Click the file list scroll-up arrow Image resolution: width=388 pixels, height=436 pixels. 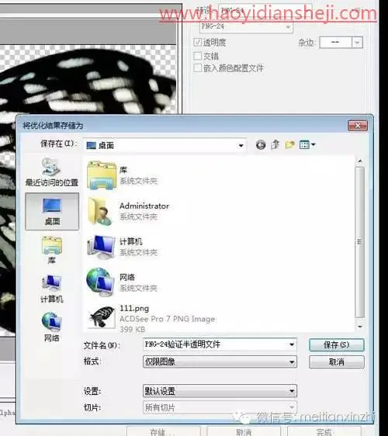pyautogui.click(x=360, y=161)
